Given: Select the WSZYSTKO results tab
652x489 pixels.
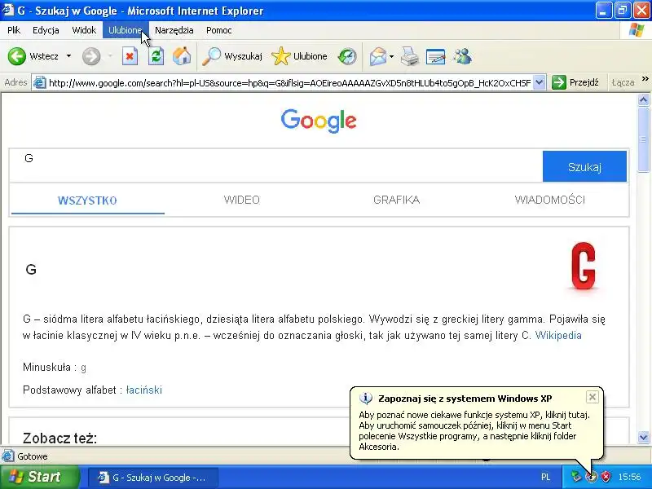Looking at the screenshot, I should tap(87, 200).
